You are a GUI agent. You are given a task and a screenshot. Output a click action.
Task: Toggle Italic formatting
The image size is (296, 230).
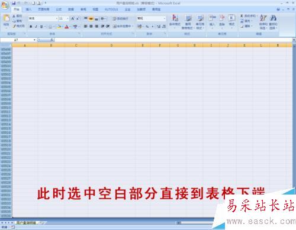point(36,27)
